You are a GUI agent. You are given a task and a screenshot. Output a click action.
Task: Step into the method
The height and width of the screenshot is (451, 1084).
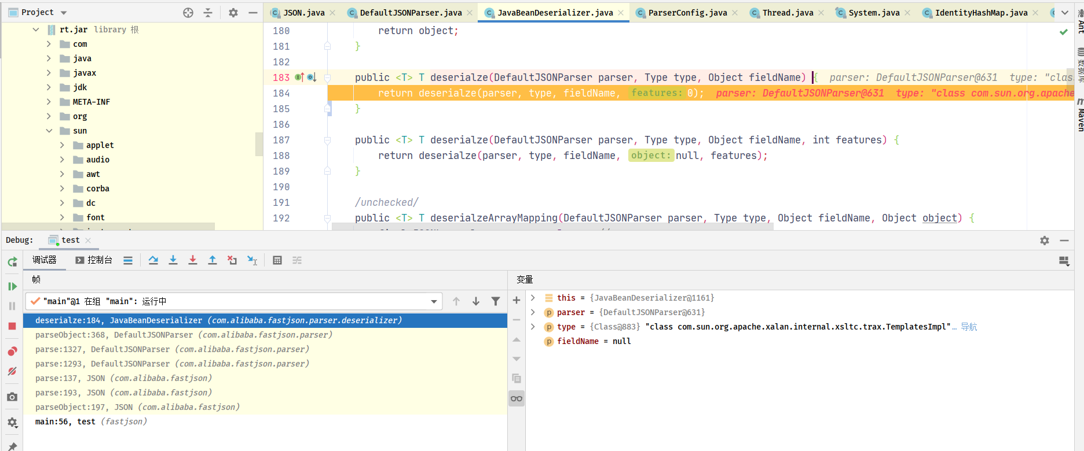173,260
